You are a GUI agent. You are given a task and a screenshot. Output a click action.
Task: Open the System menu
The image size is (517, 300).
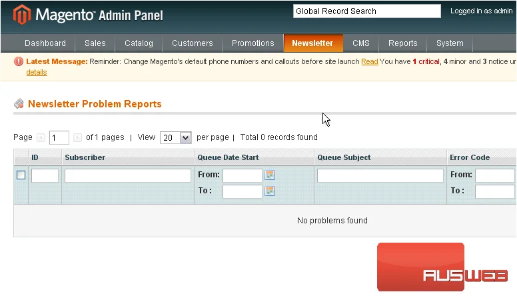point(450,43)
